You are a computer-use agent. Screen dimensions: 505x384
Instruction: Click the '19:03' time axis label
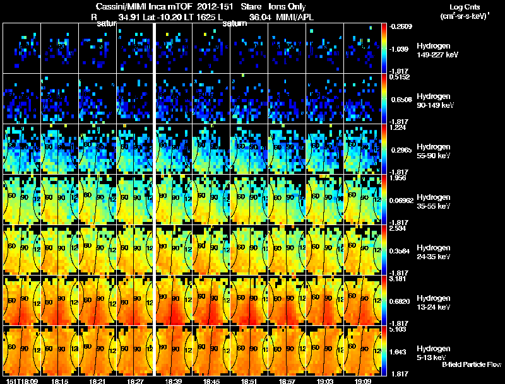point(324,381)
